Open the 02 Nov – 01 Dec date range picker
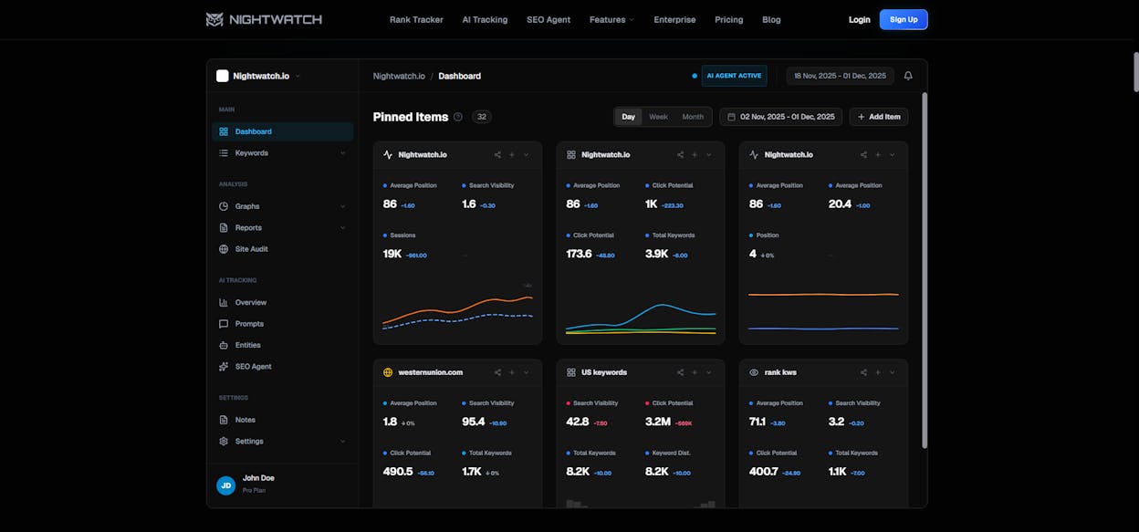1139x532 pixels. (781, 117)
